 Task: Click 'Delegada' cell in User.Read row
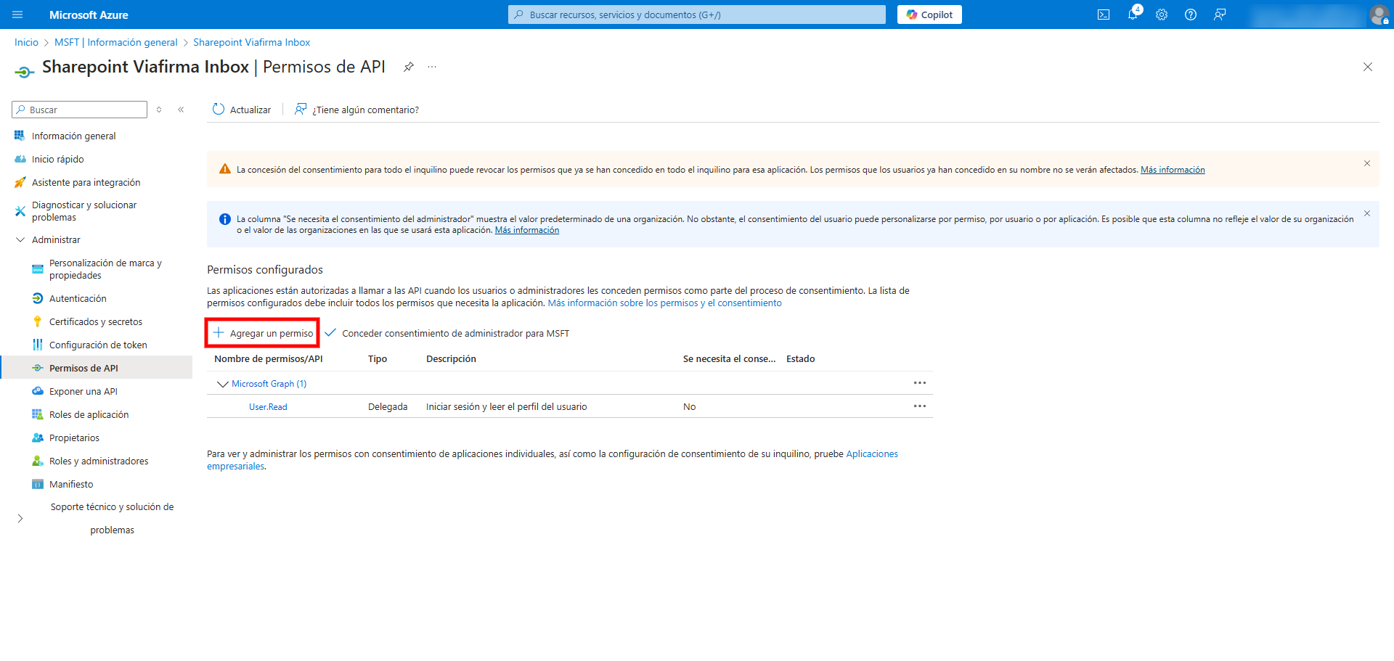pos(388,407)
